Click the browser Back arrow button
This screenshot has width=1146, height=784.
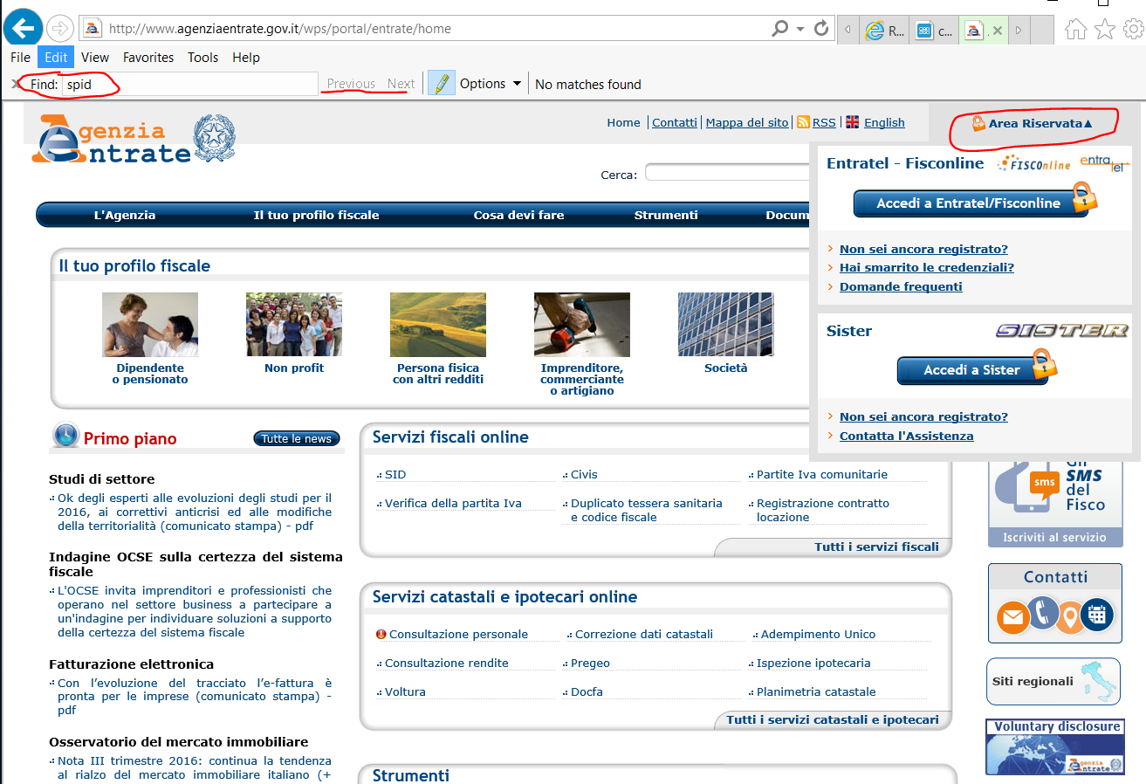(x=23, y=28)
